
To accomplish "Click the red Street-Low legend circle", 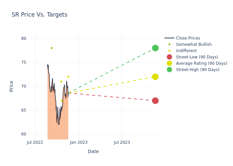I will pos(169,57).
